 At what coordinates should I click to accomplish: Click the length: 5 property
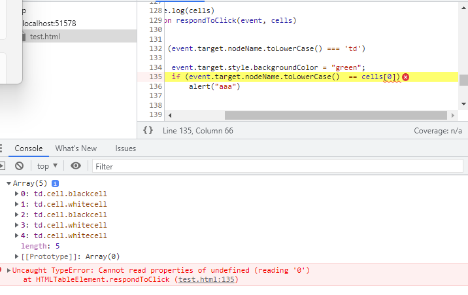pyautogui.click(x=41, y=246)
